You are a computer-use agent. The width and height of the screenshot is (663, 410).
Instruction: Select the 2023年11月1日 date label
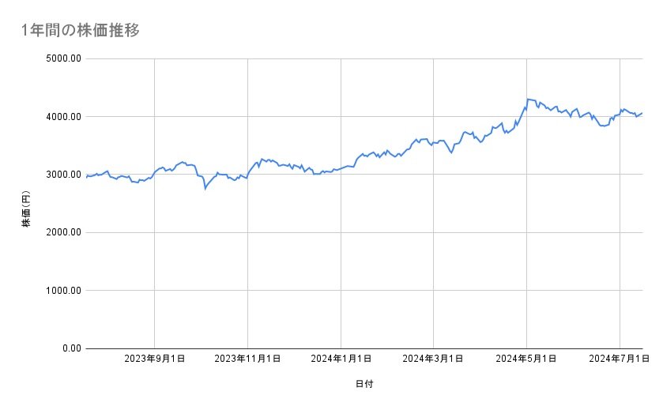tap(247, 359)
